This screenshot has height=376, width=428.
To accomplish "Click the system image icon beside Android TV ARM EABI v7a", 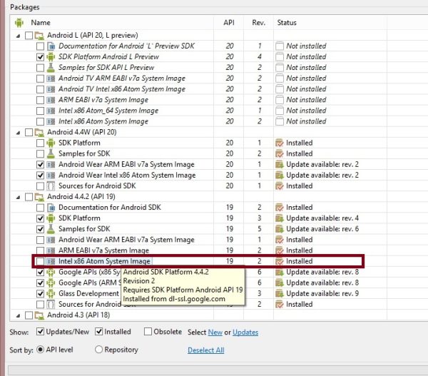I will click(51, 78).
